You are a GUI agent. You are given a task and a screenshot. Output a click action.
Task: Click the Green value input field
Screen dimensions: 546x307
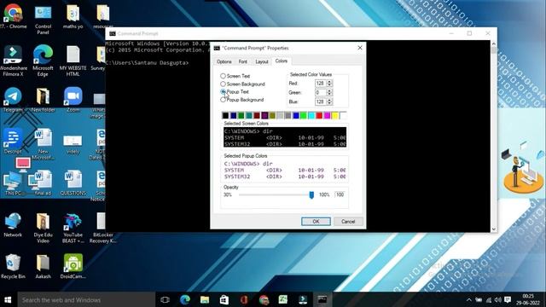coord(321,93)
